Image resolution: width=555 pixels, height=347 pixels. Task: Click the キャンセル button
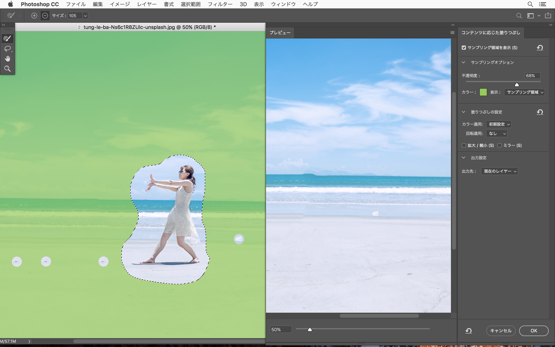click(501, 330)
